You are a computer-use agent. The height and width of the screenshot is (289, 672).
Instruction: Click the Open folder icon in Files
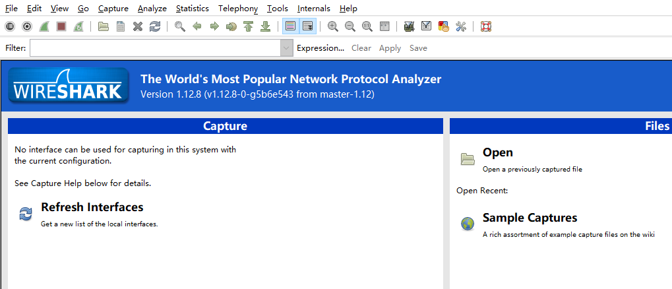click(468, 159)
